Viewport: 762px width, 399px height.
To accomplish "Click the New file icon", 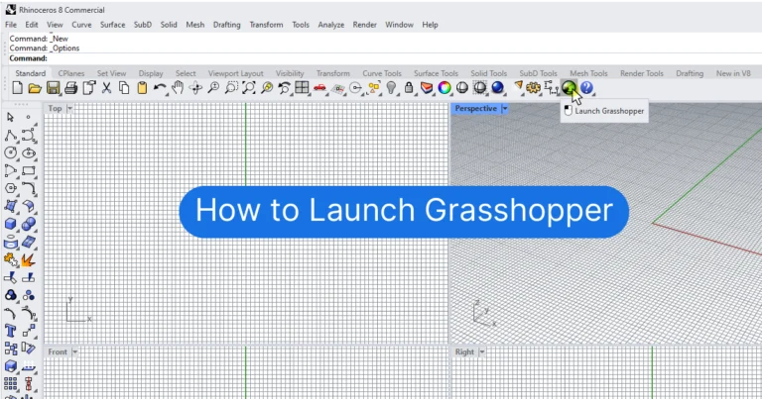I will [18, 88].
